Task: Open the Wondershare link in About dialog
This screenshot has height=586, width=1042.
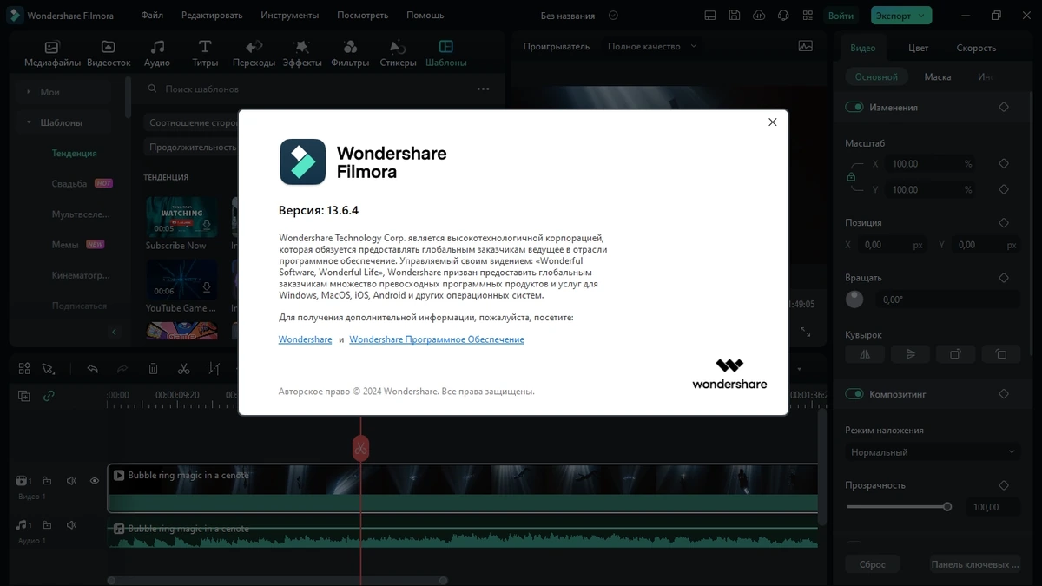Action: [x=305, y=339]
